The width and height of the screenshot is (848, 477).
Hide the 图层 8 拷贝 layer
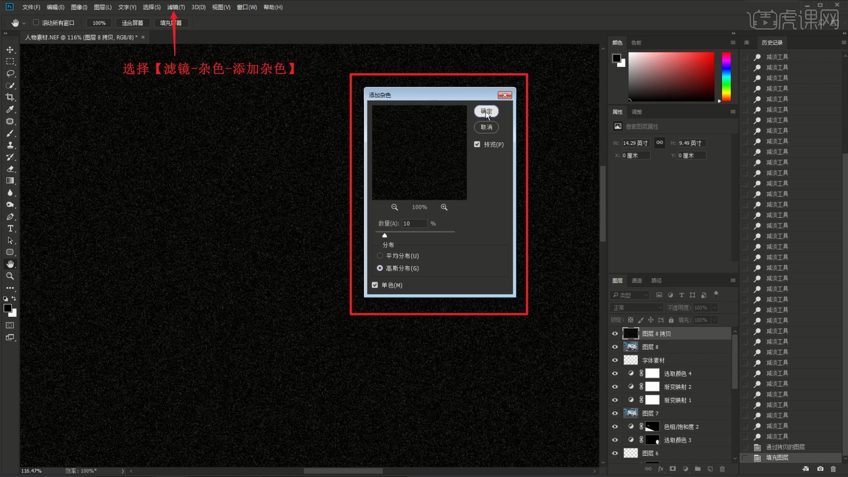615,334
